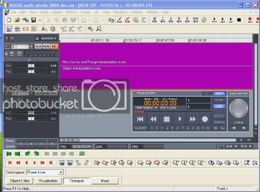Select the zoom magnifier mouse mode icon
Image resolution: width=260 pixels, height=192 pixels.
(99, 29)
